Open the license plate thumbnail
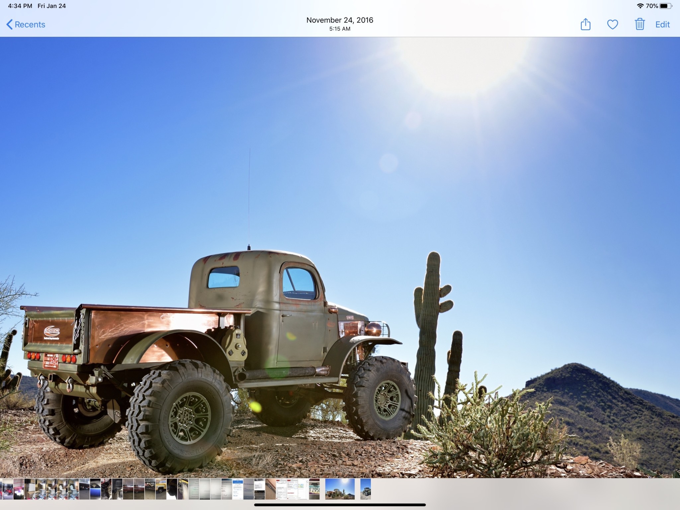680x510 pixels. (x=314, y=489)
